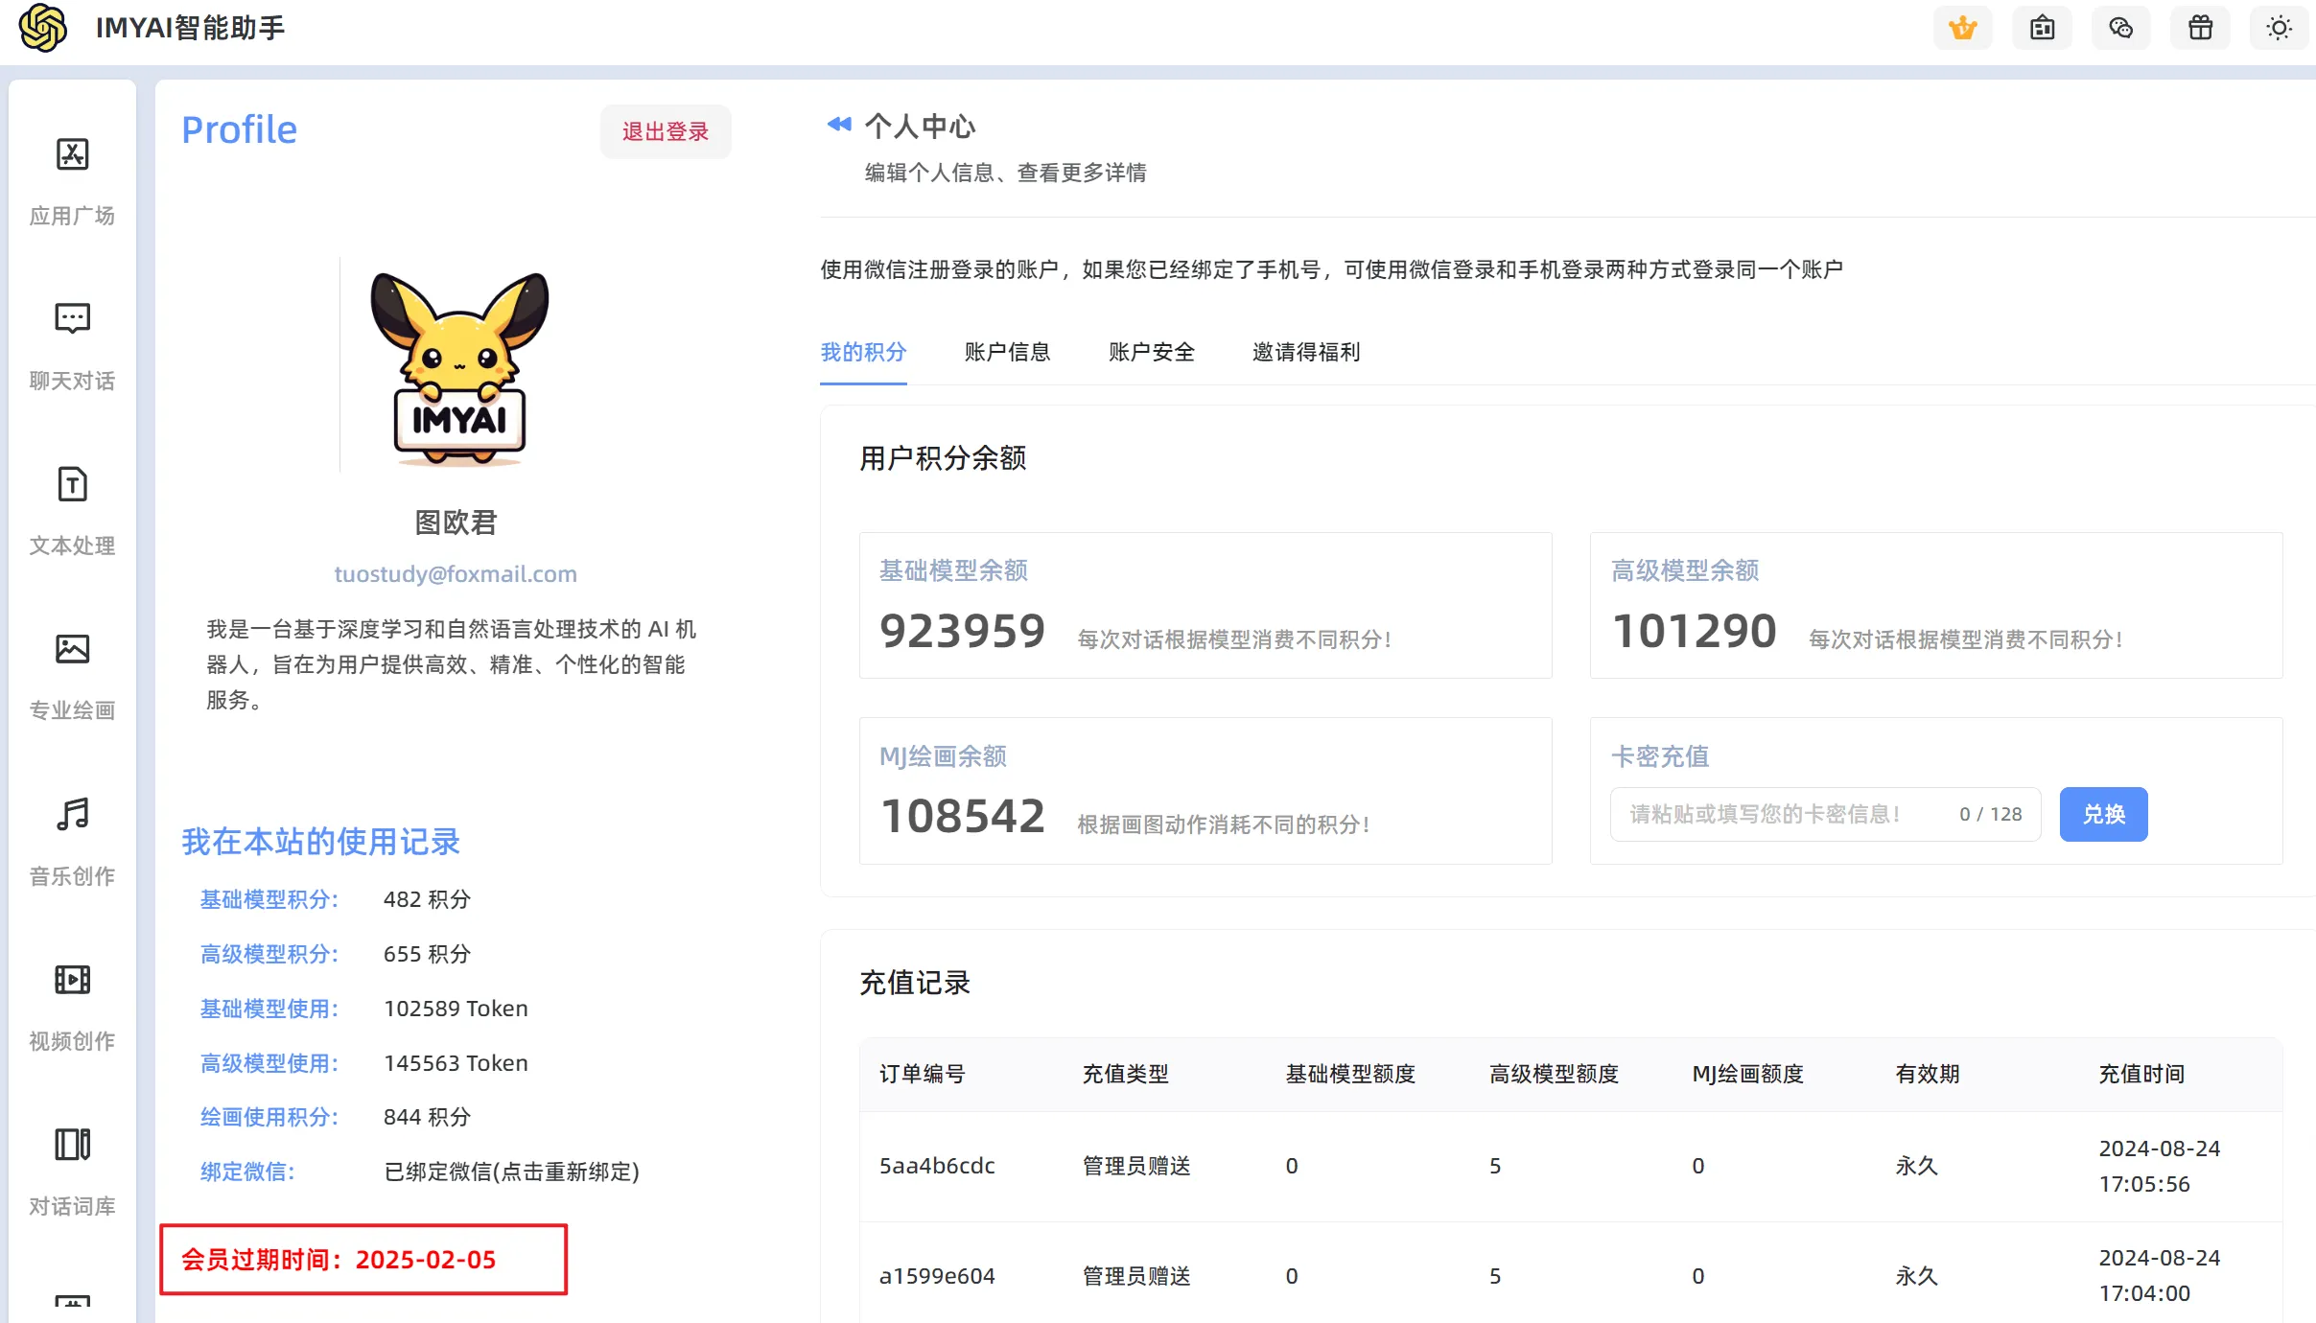Screen dimensions: 2316x1323
Task: Click the 用户积分余额 section heading
Action: click(x=943, y=458)
